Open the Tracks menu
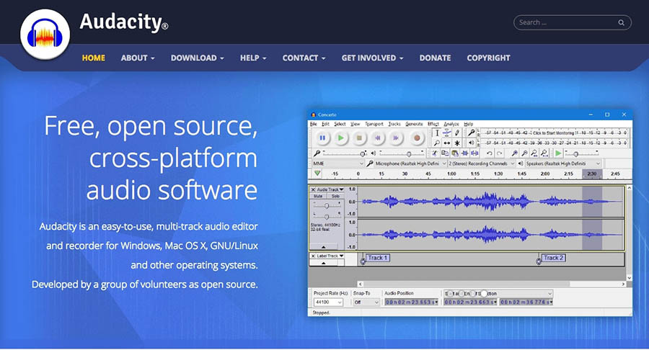The height and width of the screenshot is (350, 649). point(394,124)
